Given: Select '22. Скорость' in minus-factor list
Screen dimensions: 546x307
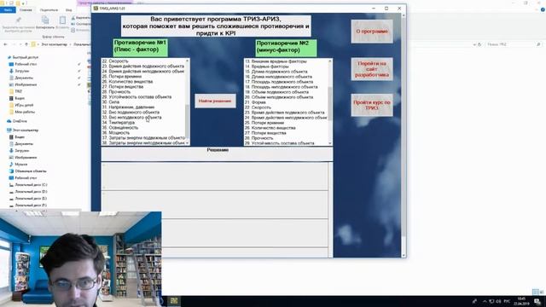Looking at the screenshot, I should (x=258, y=107).
